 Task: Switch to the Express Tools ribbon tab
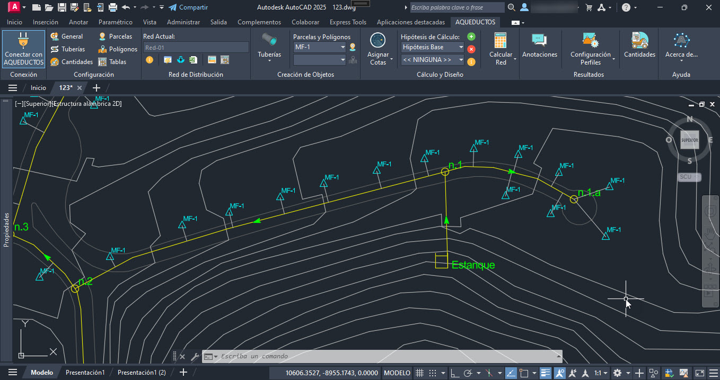tap(347, 22)
